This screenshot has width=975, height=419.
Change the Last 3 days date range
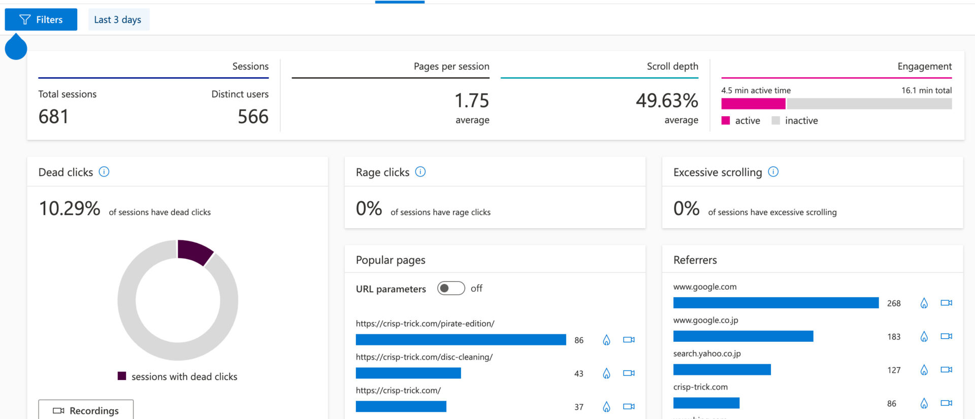[x=118, y=19]
